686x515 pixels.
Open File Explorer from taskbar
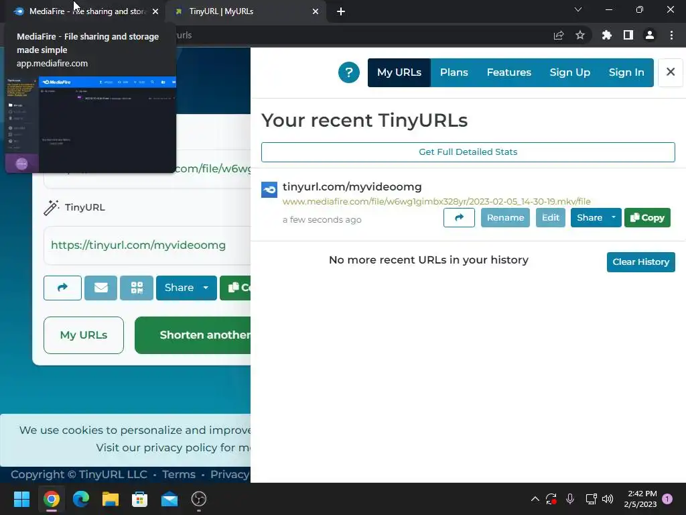[x=111, y=499]
